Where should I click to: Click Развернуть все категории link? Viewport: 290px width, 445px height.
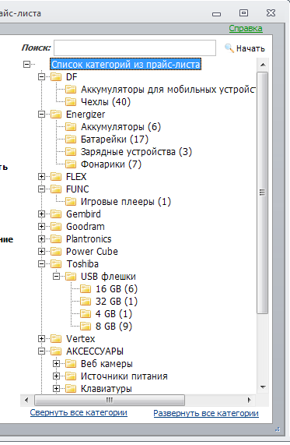206,414
